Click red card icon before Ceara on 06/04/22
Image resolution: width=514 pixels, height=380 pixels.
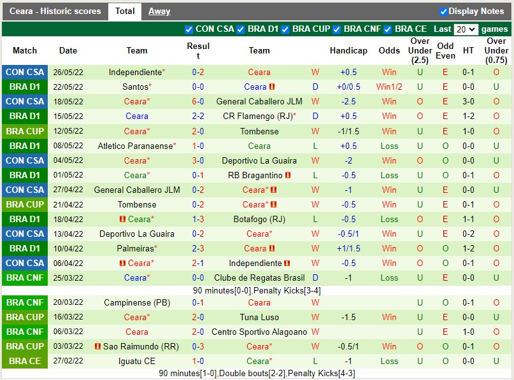tap(122, 263)
